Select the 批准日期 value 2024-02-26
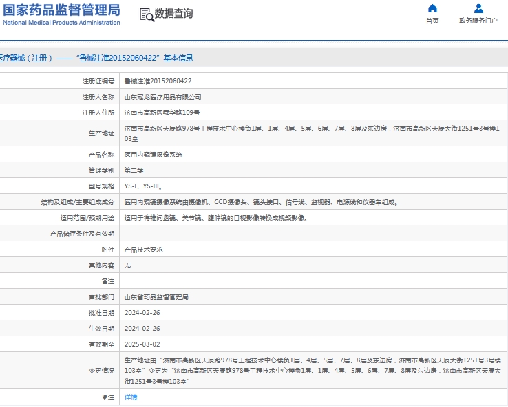Viewport: 508px width, 407px height. pyautogui.click(x=142, y=313)
